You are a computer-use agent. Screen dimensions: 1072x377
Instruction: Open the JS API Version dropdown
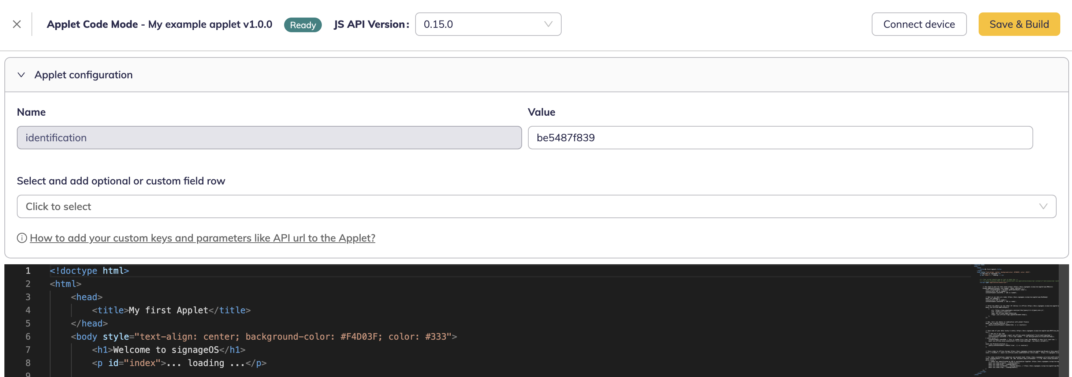click(x=488, y=24)
